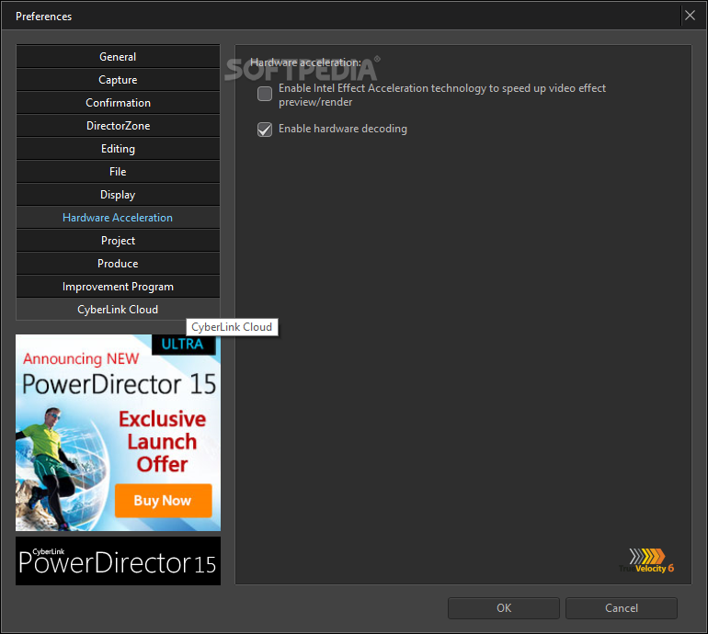
Task: Go to Editing preferences
Action: point(118,149)
